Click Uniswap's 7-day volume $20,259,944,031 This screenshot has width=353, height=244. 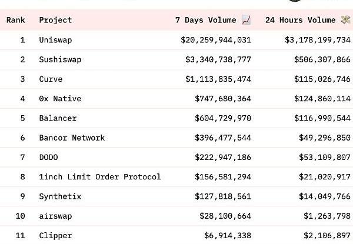coord(216,40)
